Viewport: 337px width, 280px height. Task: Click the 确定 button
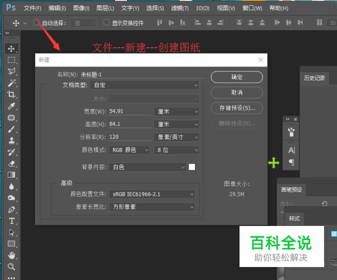point(236,77)
